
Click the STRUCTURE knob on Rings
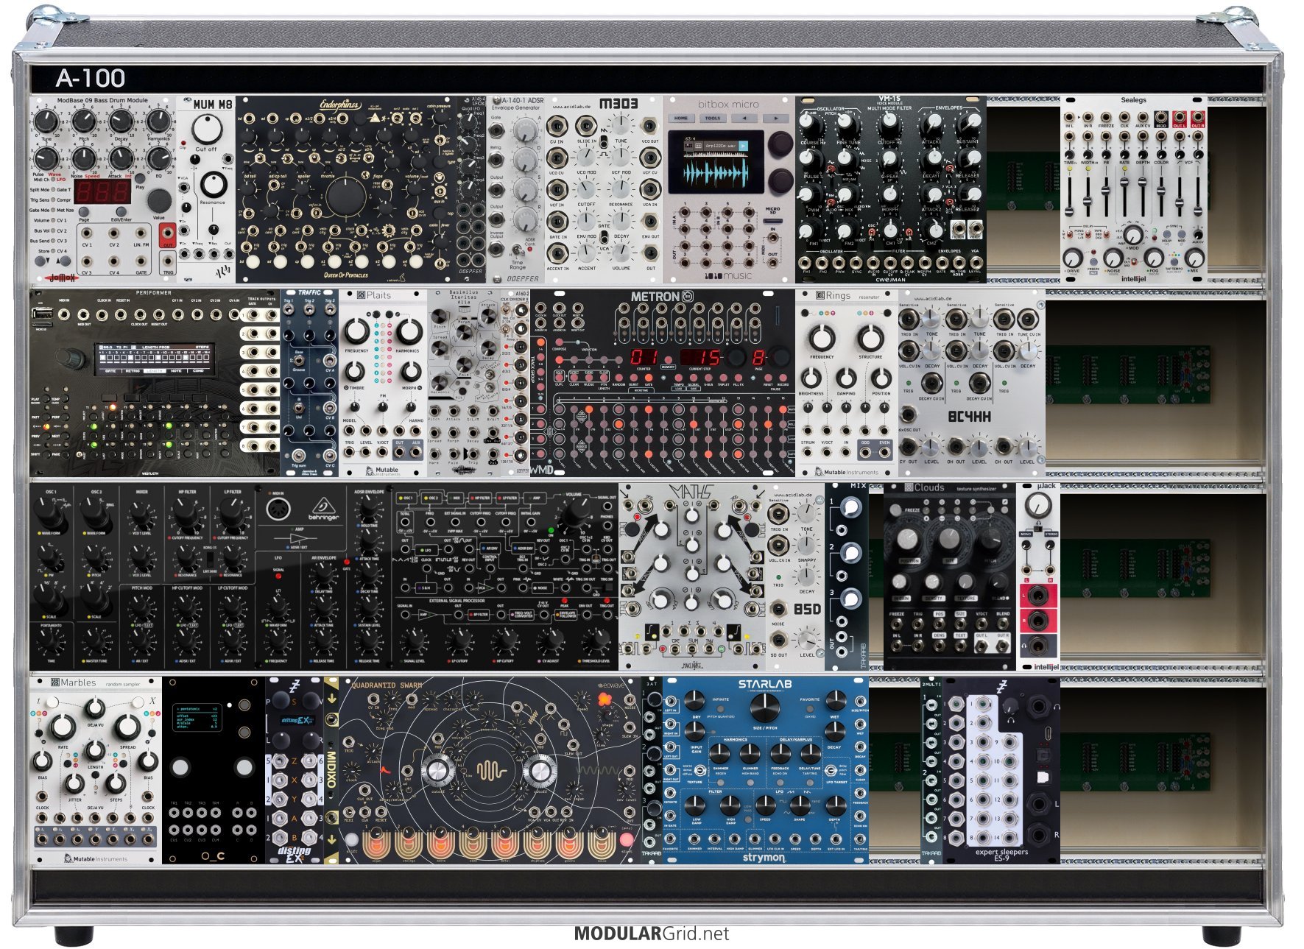pos(870,339)
